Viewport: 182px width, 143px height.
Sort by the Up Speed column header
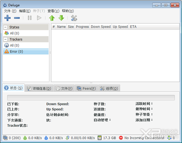[120, 27]
